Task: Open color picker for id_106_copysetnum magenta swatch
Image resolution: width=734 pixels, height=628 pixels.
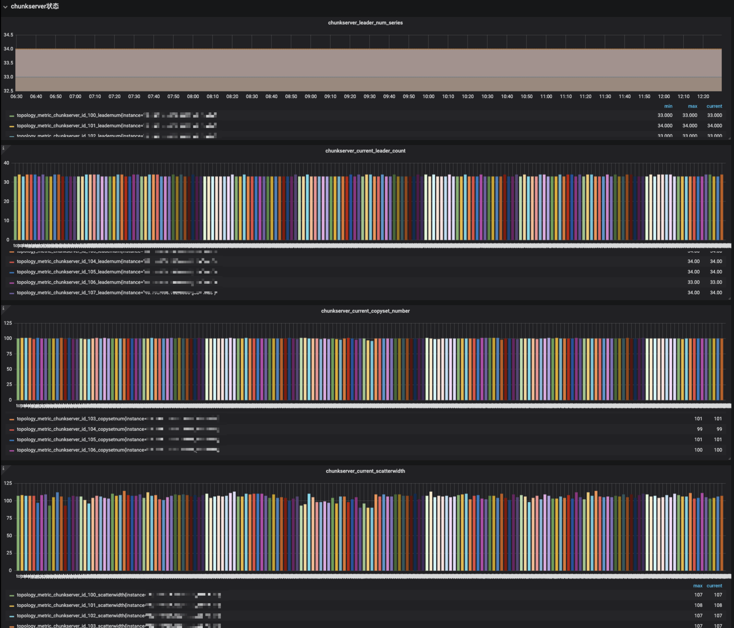Action: (12, 451)
